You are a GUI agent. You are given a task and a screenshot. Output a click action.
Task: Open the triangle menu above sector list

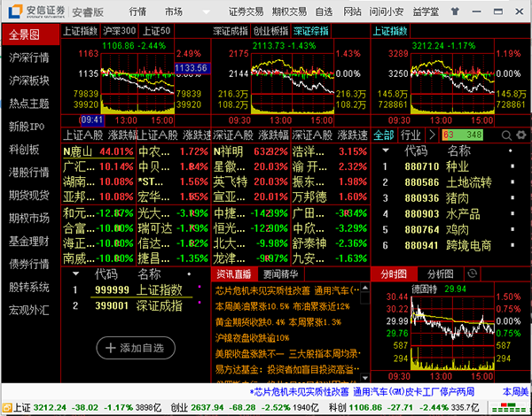386,150
